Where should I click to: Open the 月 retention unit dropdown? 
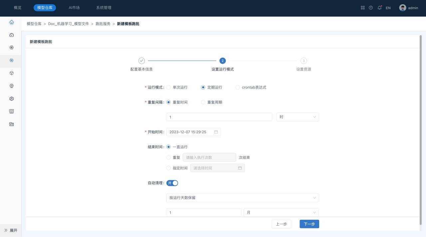pos(281,212)
